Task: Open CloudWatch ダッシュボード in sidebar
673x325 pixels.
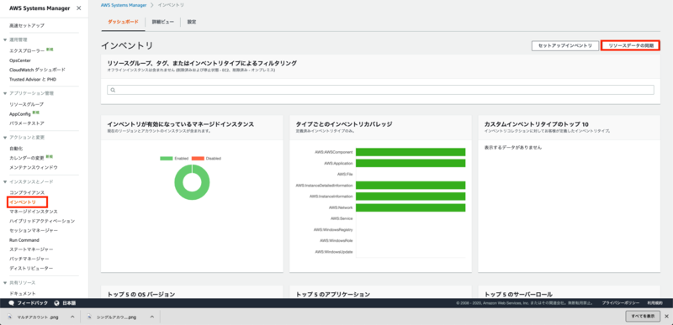Action: tap(37, 70)
